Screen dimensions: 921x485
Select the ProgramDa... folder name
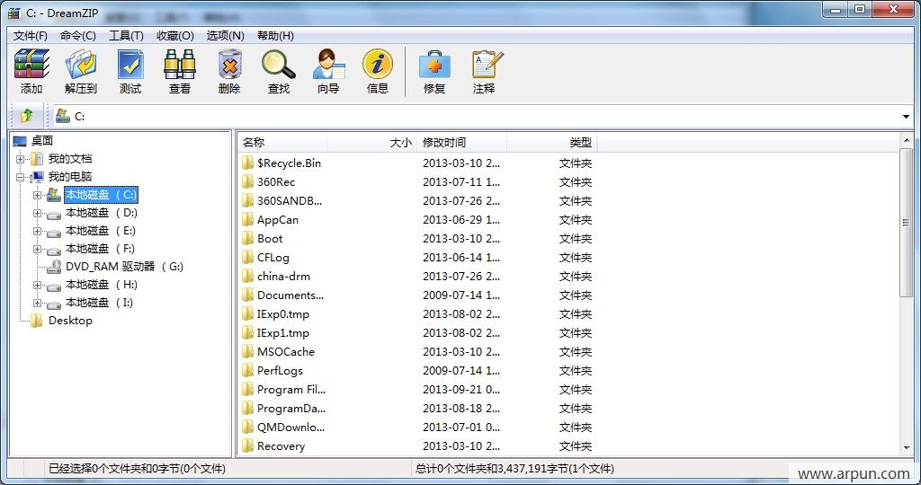pos(291,408)
